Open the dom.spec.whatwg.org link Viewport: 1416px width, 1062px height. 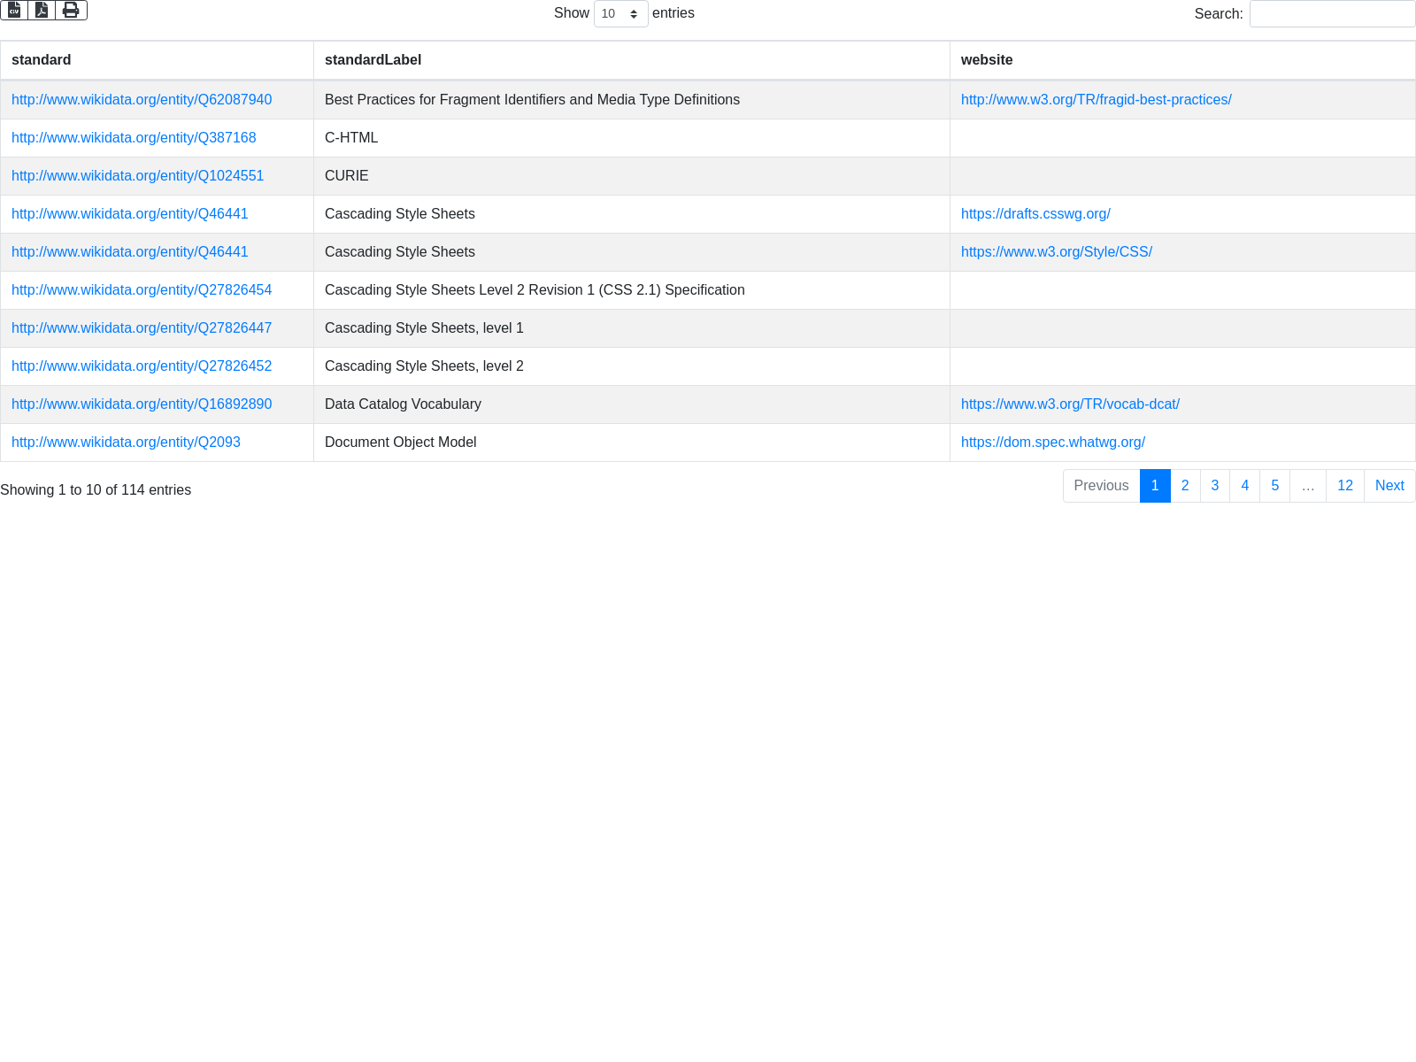pyautogui.click(x=1052, y=442)
